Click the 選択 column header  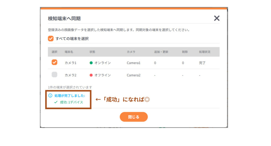click(x=54, y=52)
